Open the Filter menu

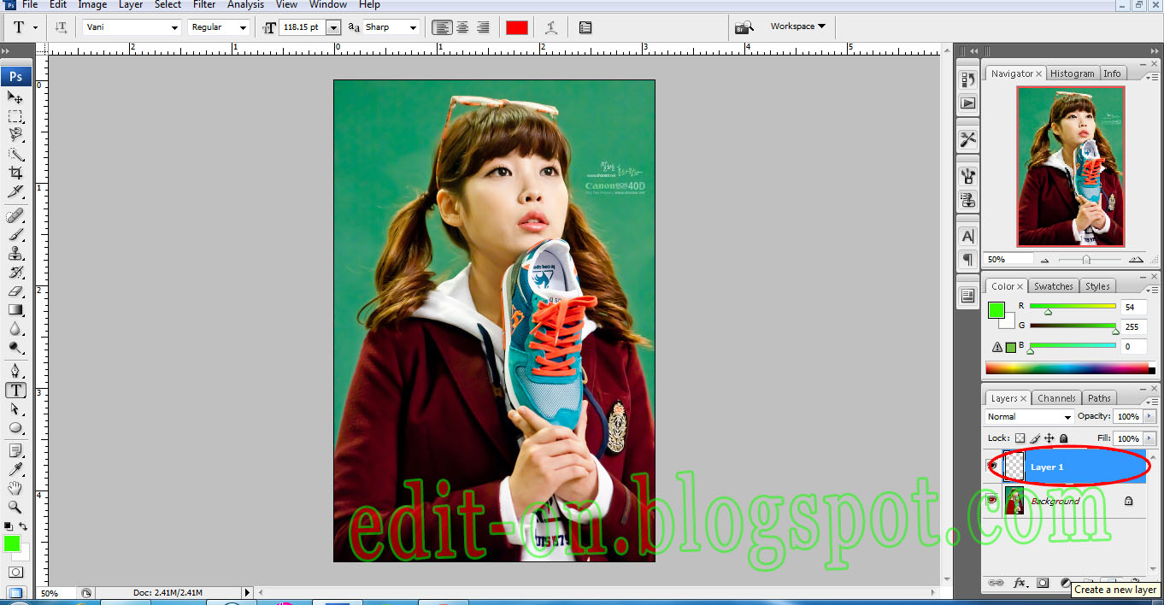pyautogui.click(x=204, y=5)
